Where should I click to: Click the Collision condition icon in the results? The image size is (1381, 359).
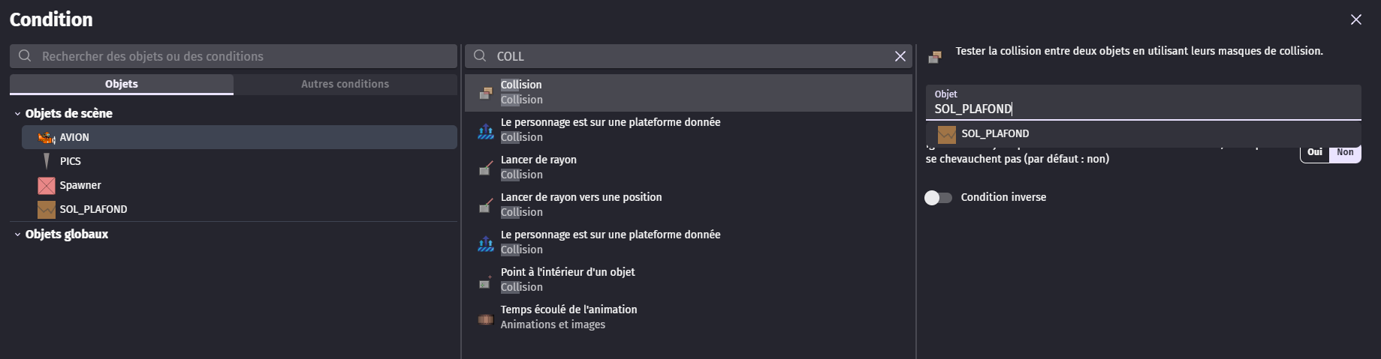[x=485, y=93]
